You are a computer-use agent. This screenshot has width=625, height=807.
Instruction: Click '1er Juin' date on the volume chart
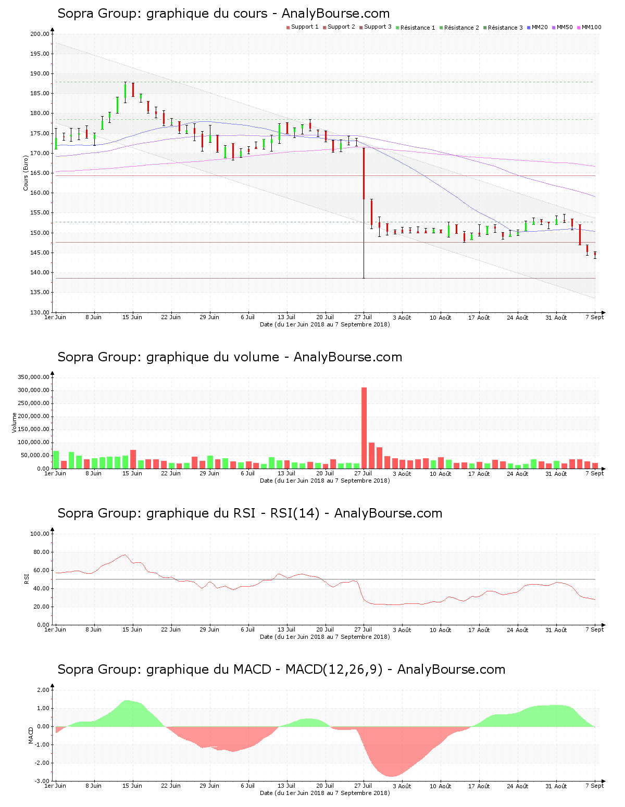pos(55,473)
